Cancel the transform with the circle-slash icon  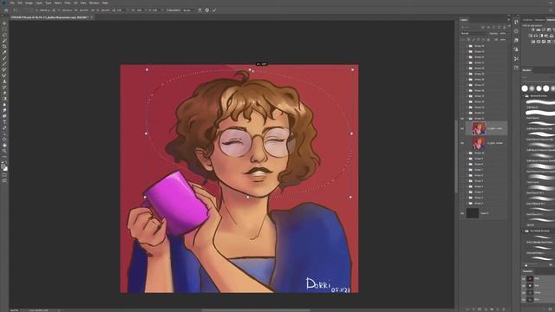click(x=207, y=10)
